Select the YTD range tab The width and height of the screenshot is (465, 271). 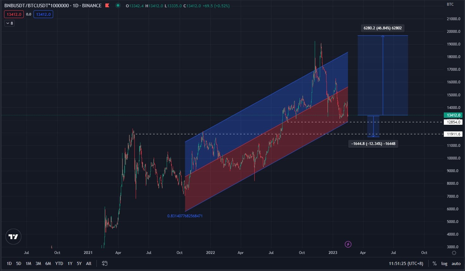click(x=59, y=263)
